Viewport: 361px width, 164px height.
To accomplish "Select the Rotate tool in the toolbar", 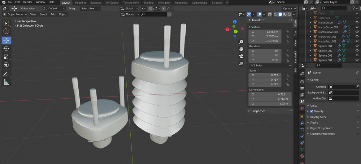I will [x=6, y=48].
